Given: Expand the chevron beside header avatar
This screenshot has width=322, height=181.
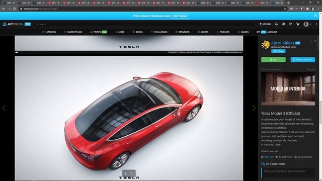Looking at the screenshot, I should [310, 24].
